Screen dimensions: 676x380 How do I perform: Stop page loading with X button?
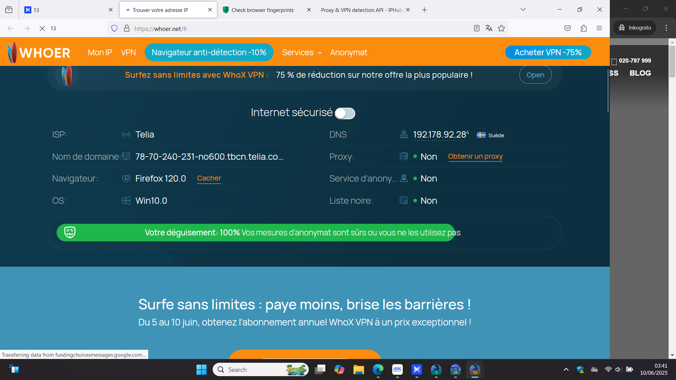42,28
